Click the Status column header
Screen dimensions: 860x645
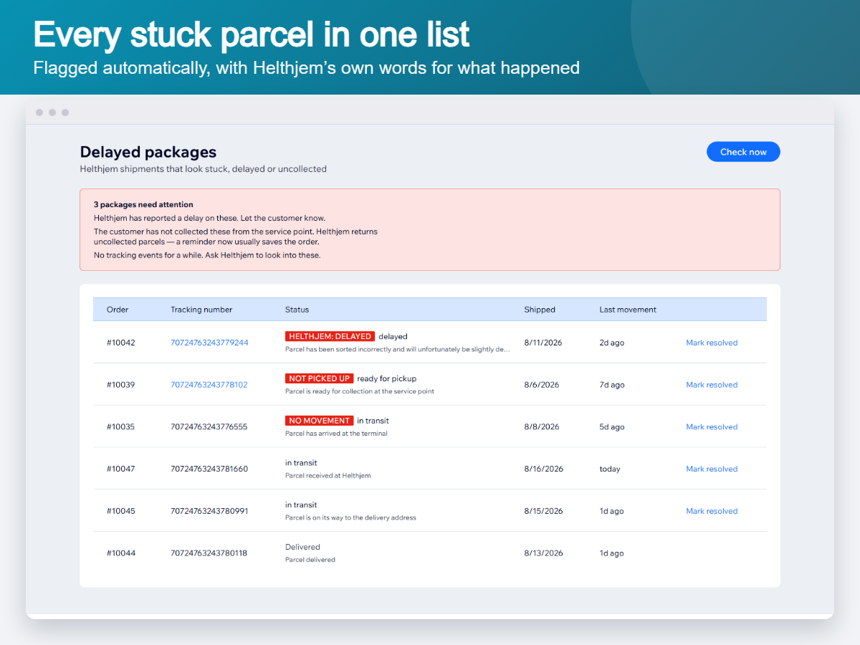297,310
